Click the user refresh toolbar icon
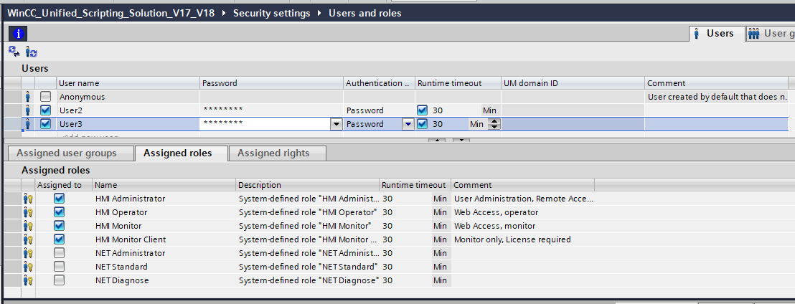This screenshot has width=795, height=304. (x=31, y=52)
